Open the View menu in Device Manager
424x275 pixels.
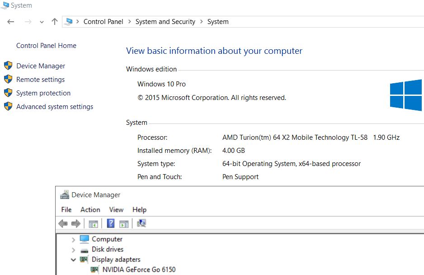click(116, 209)
